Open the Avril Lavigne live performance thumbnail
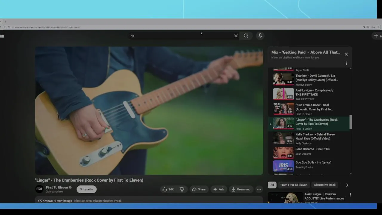Screen dimensions: 382x215 [x=285, y=197]
